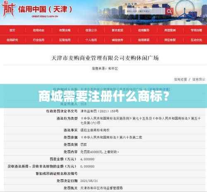Click the decision date 2021/05/21
Screen dimensions: 207x192
[x=89, y=181]
